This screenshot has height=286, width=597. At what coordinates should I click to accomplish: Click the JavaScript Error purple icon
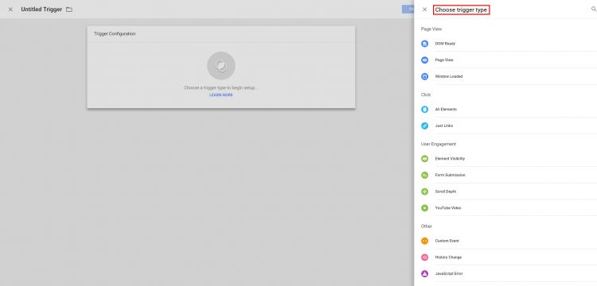click(x=424, y=274)
